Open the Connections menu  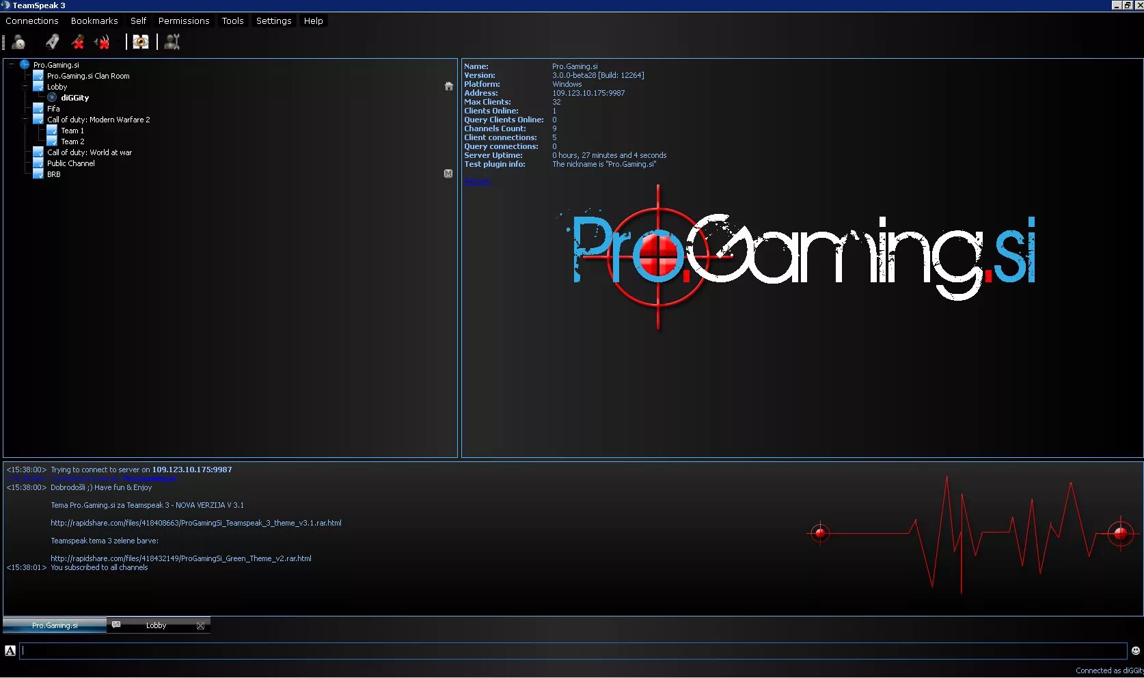click(32, 21)
